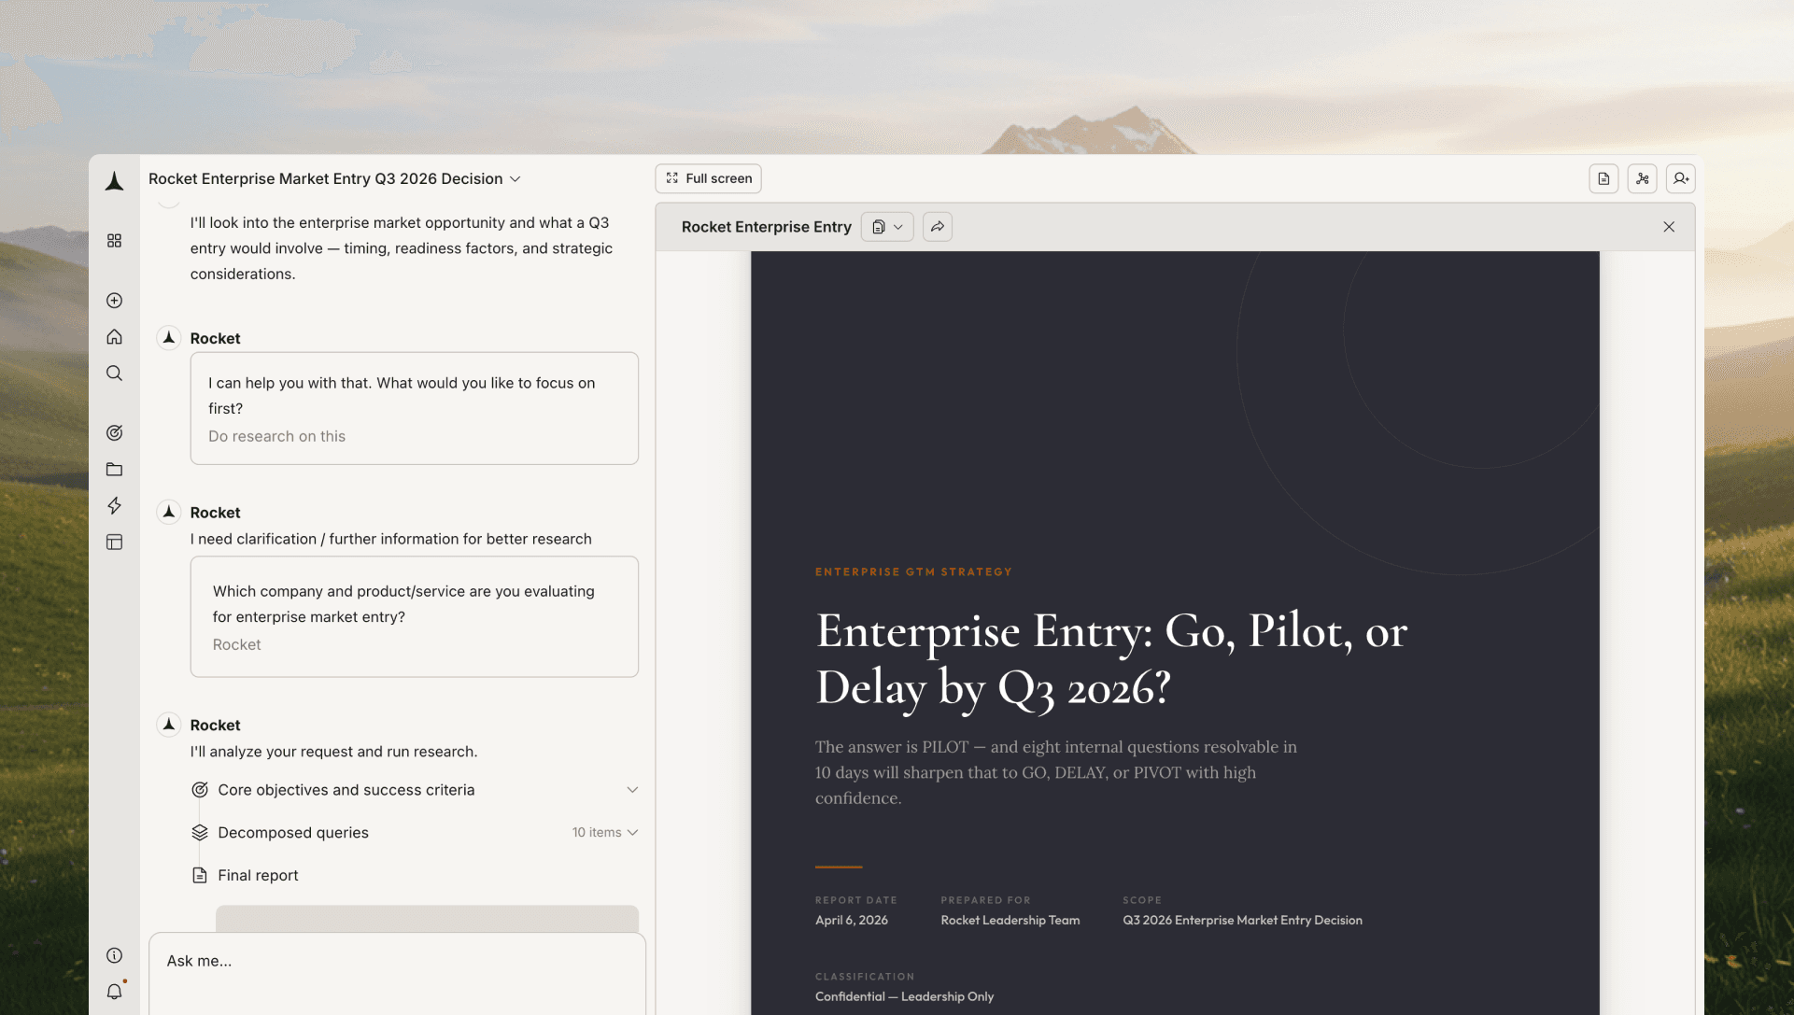Expand Core objectives and success criteria
The width and height of the screenshot is (1794, 1015).
631,790
